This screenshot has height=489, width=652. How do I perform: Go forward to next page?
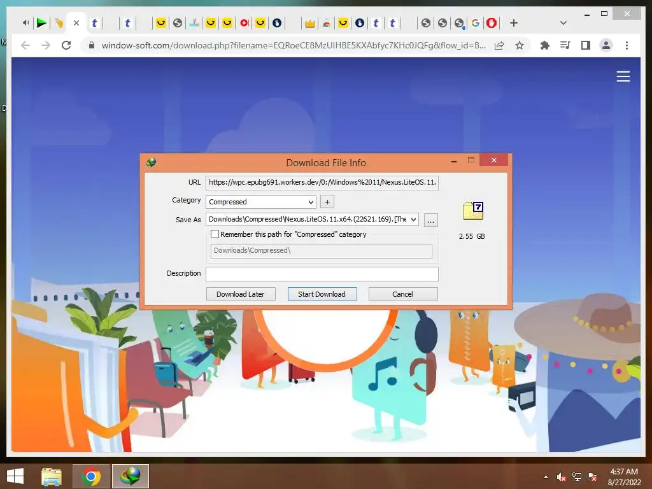point(46,45)
